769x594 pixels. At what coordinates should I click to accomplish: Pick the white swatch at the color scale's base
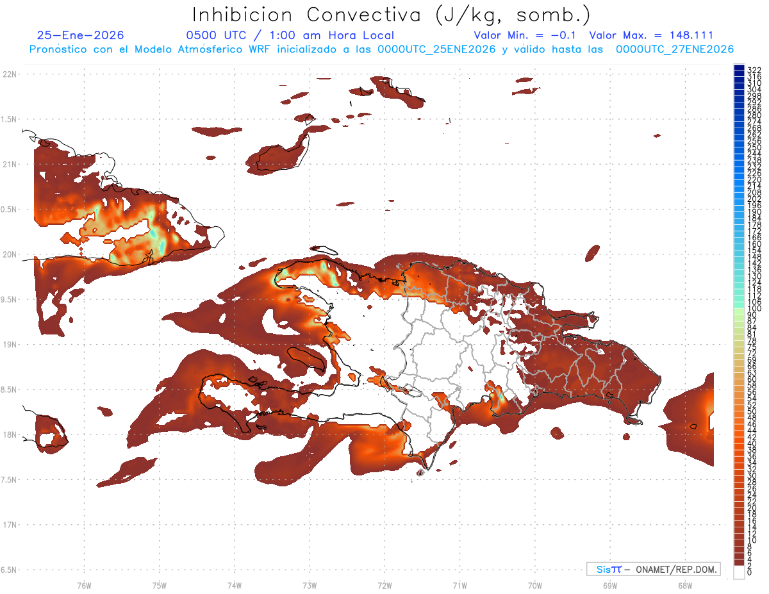pyautogui.click(x=740, y=572)
